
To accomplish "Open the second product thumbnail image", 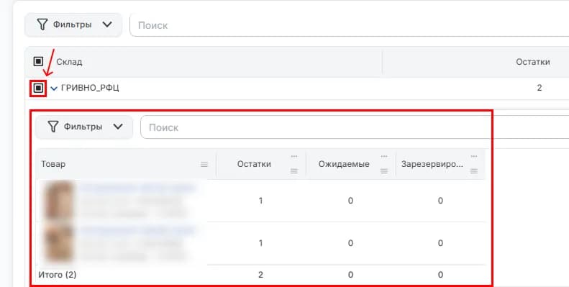I will [x=58, y=243].
